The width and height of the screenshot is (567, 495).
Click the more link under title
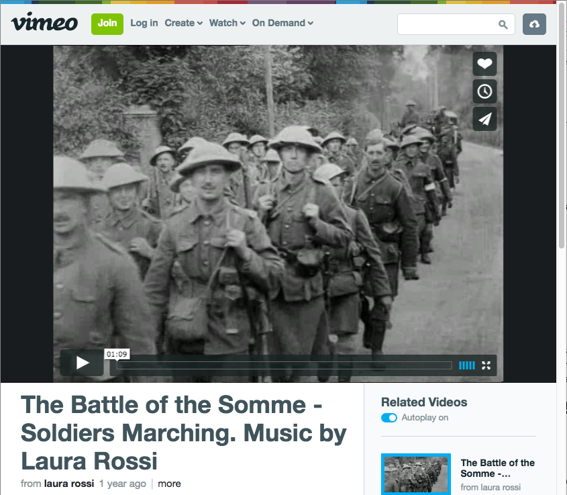coord(169,484)
